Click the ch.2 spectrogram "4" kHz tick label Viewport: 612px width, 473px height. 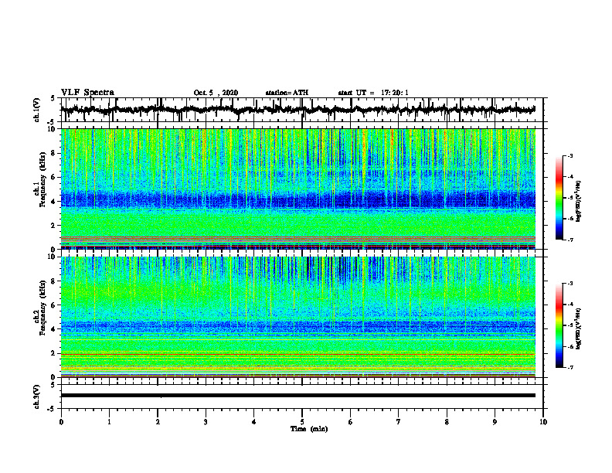click(x=53, y=329)
